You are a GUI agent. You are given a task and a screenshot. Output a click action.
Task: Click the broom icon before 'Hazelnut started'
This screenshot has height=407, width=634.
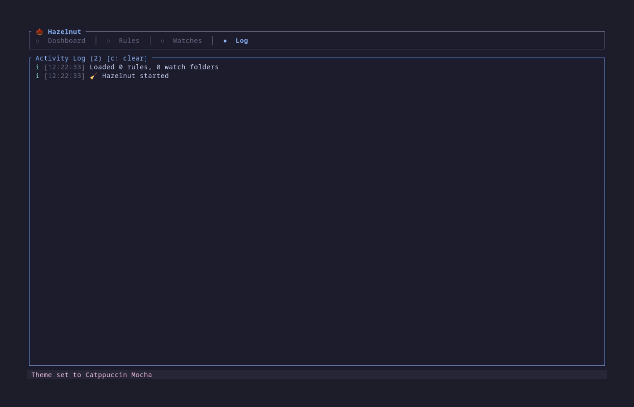tap(93, 76)
